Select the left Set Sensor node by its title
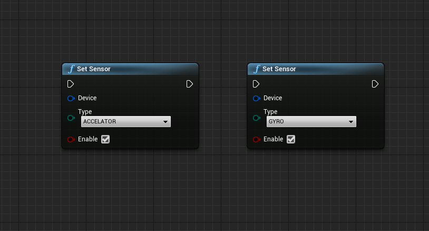This screenshot has height=231, width=429. 94,69
